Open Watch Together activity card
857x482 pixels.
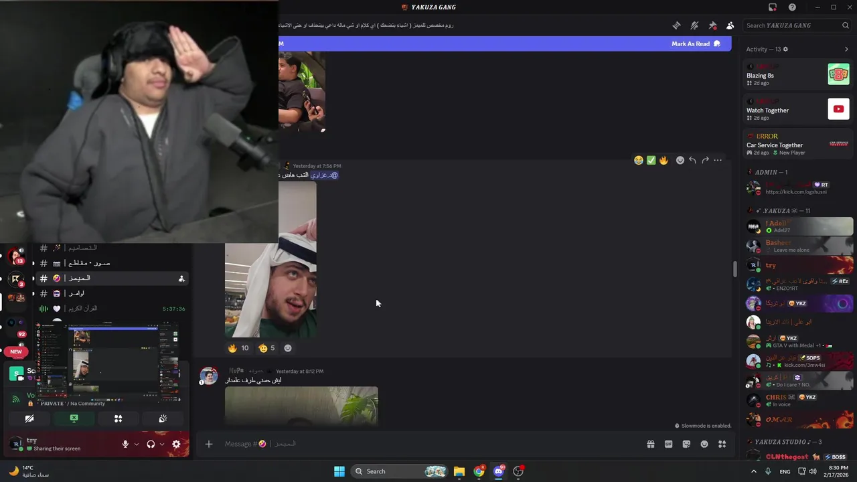[x=798, y=109]
